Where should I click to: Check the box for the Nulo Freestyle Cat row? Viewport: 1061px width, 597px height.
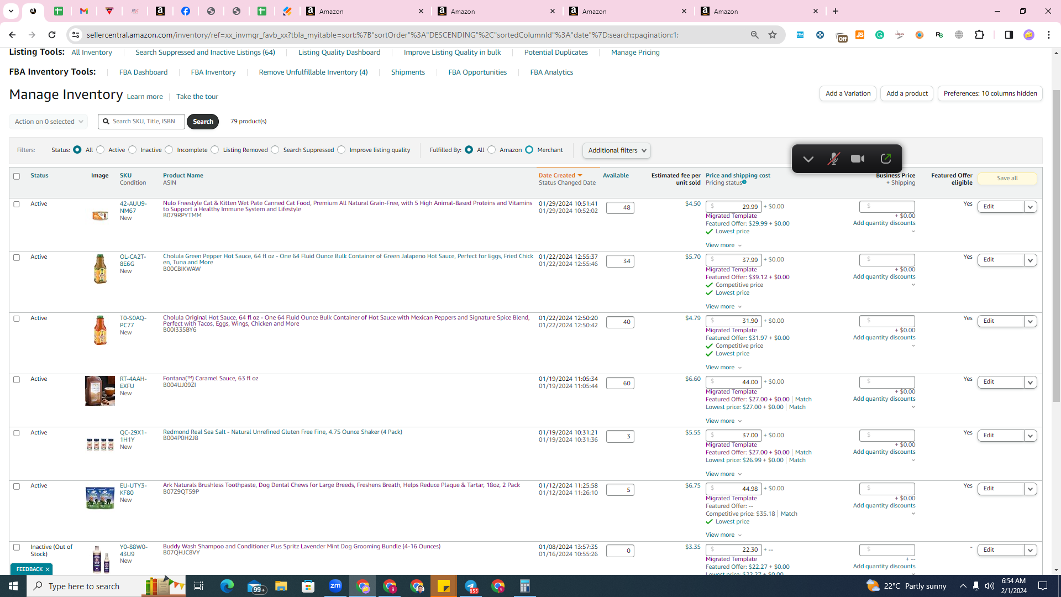pos(17,205)
